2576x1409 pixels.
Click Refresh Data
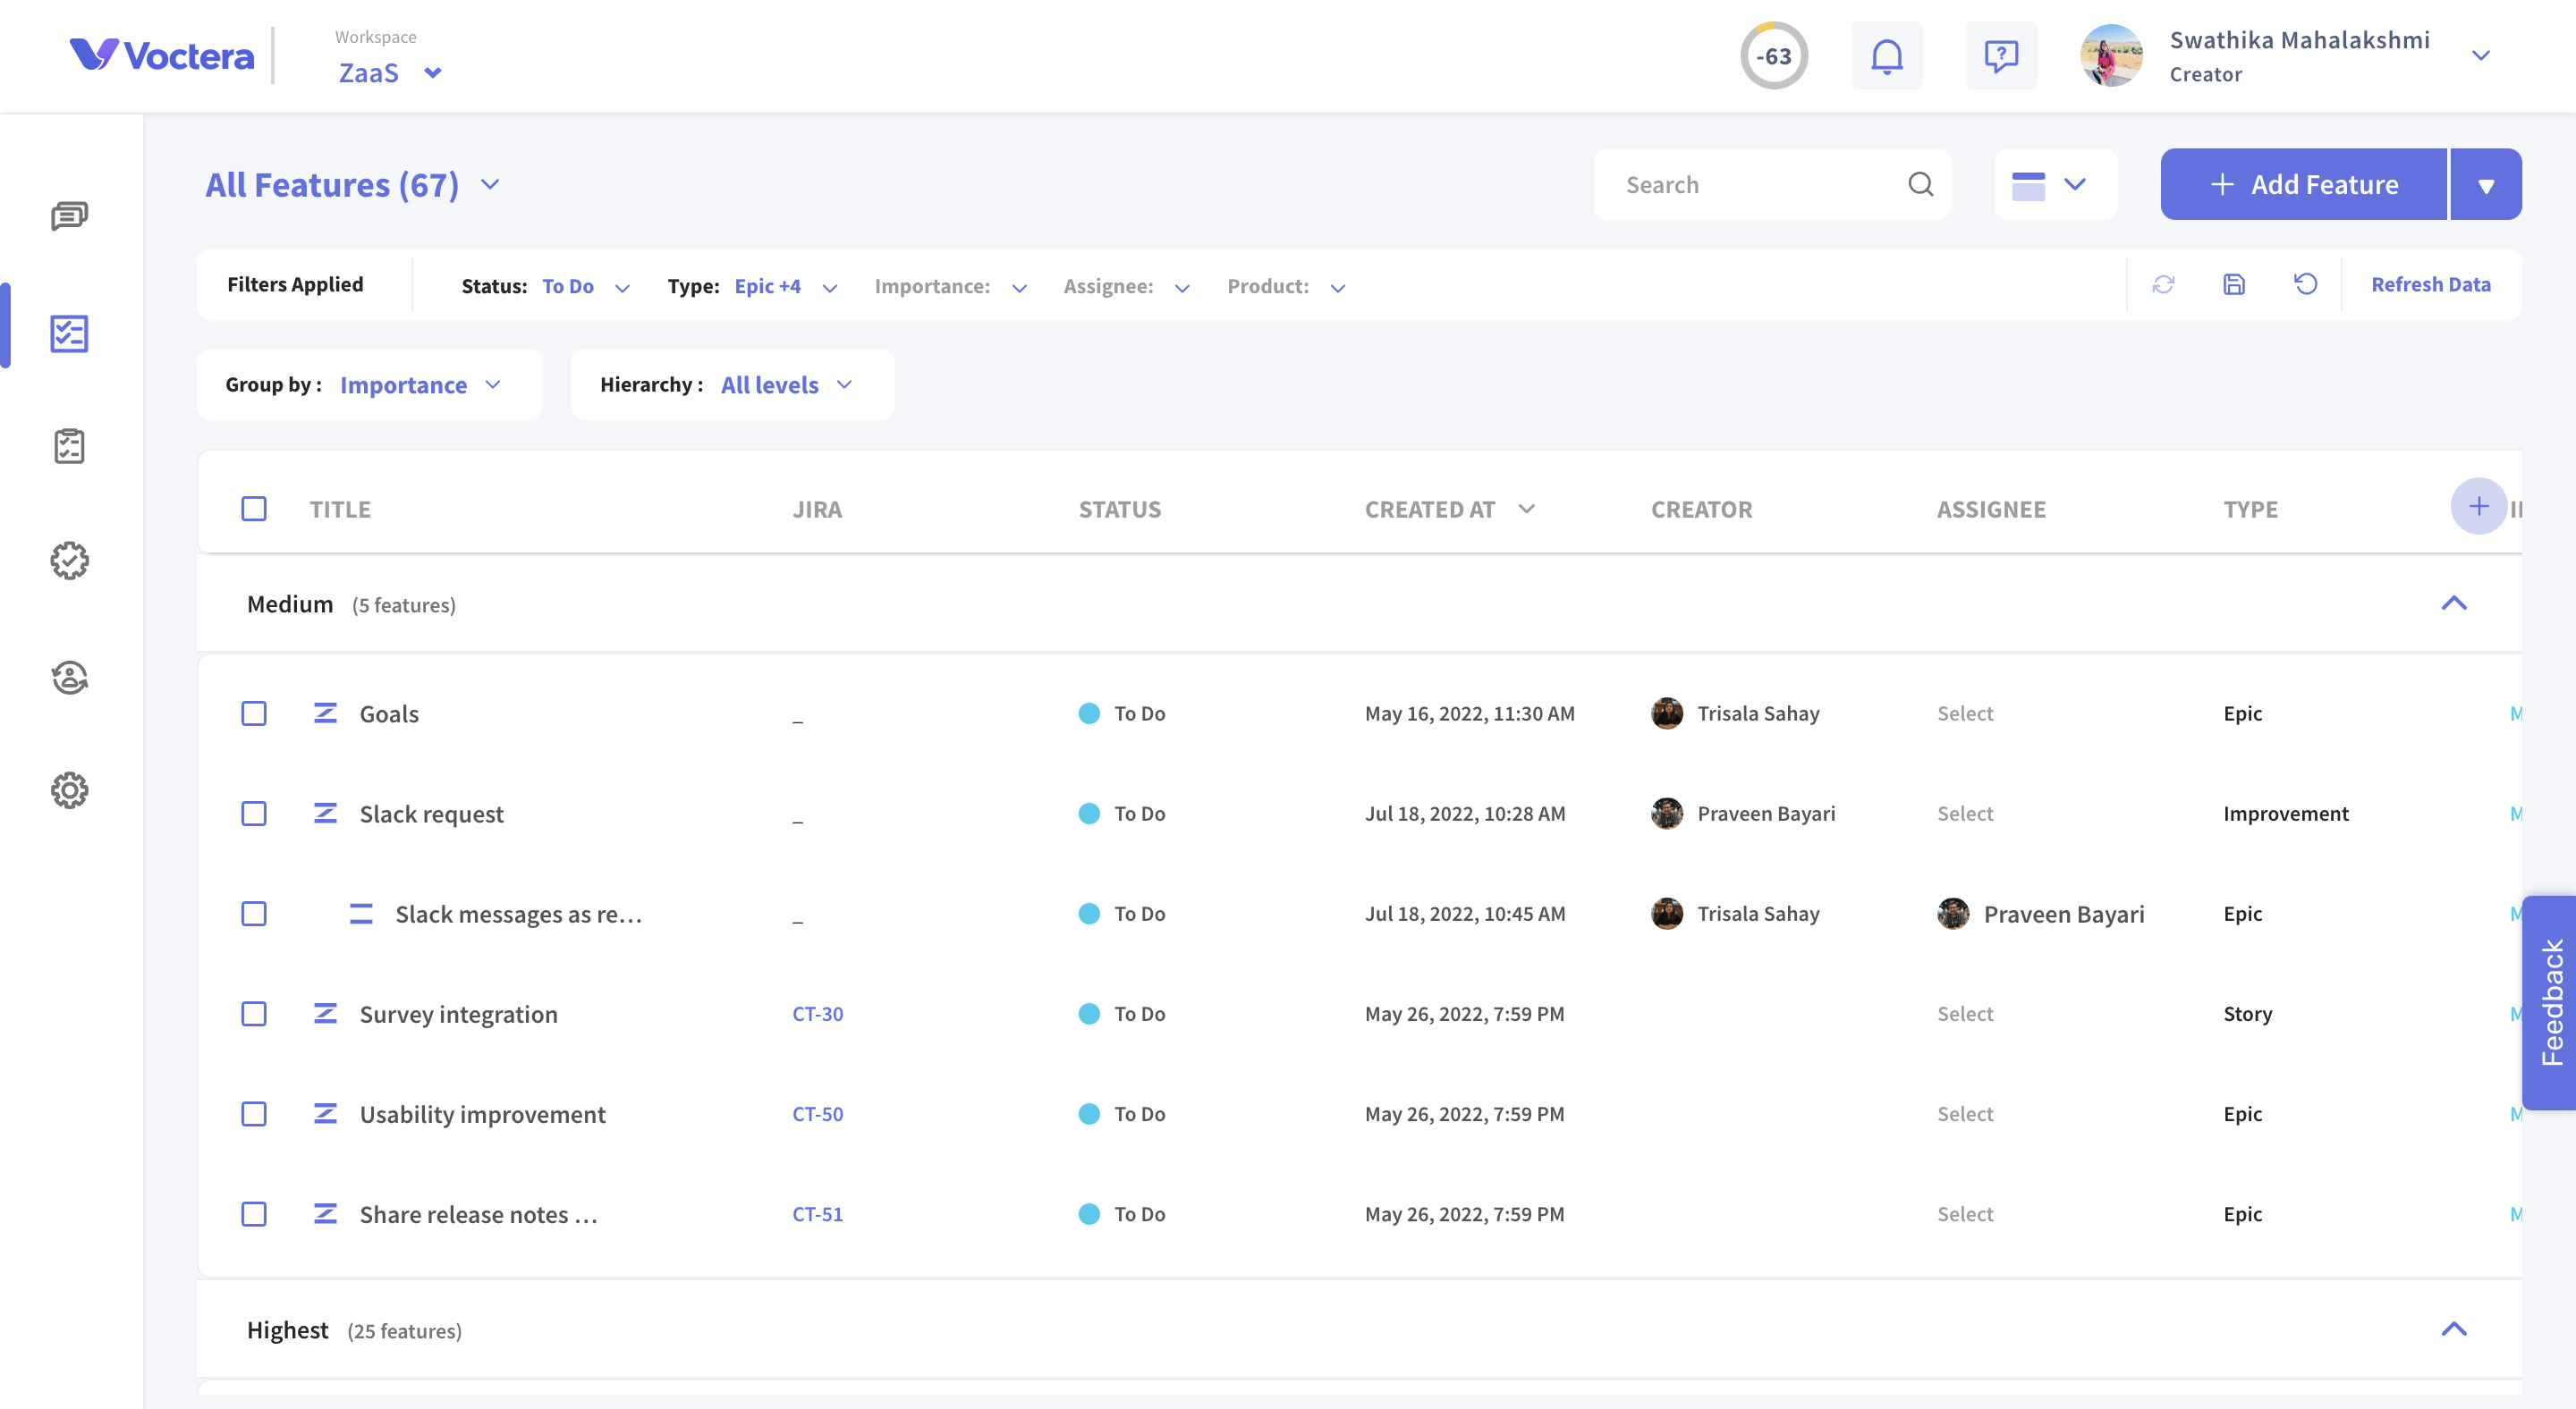(2431, 285)
